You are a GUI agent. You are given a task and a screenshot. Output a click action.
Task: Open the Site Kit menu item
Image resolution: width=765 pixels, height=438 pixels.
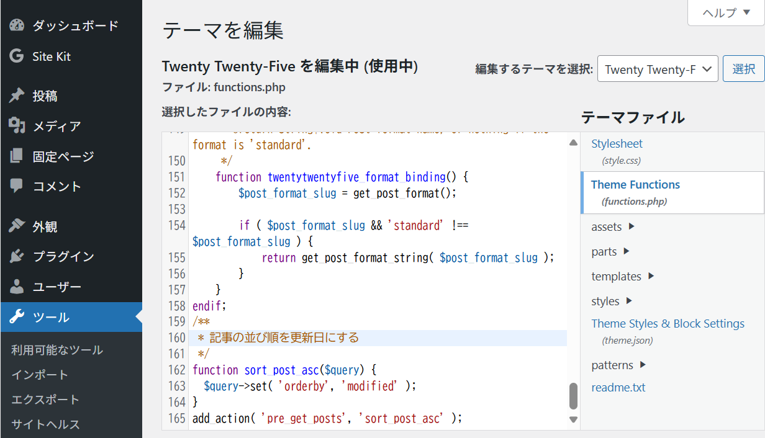[71, 56]
